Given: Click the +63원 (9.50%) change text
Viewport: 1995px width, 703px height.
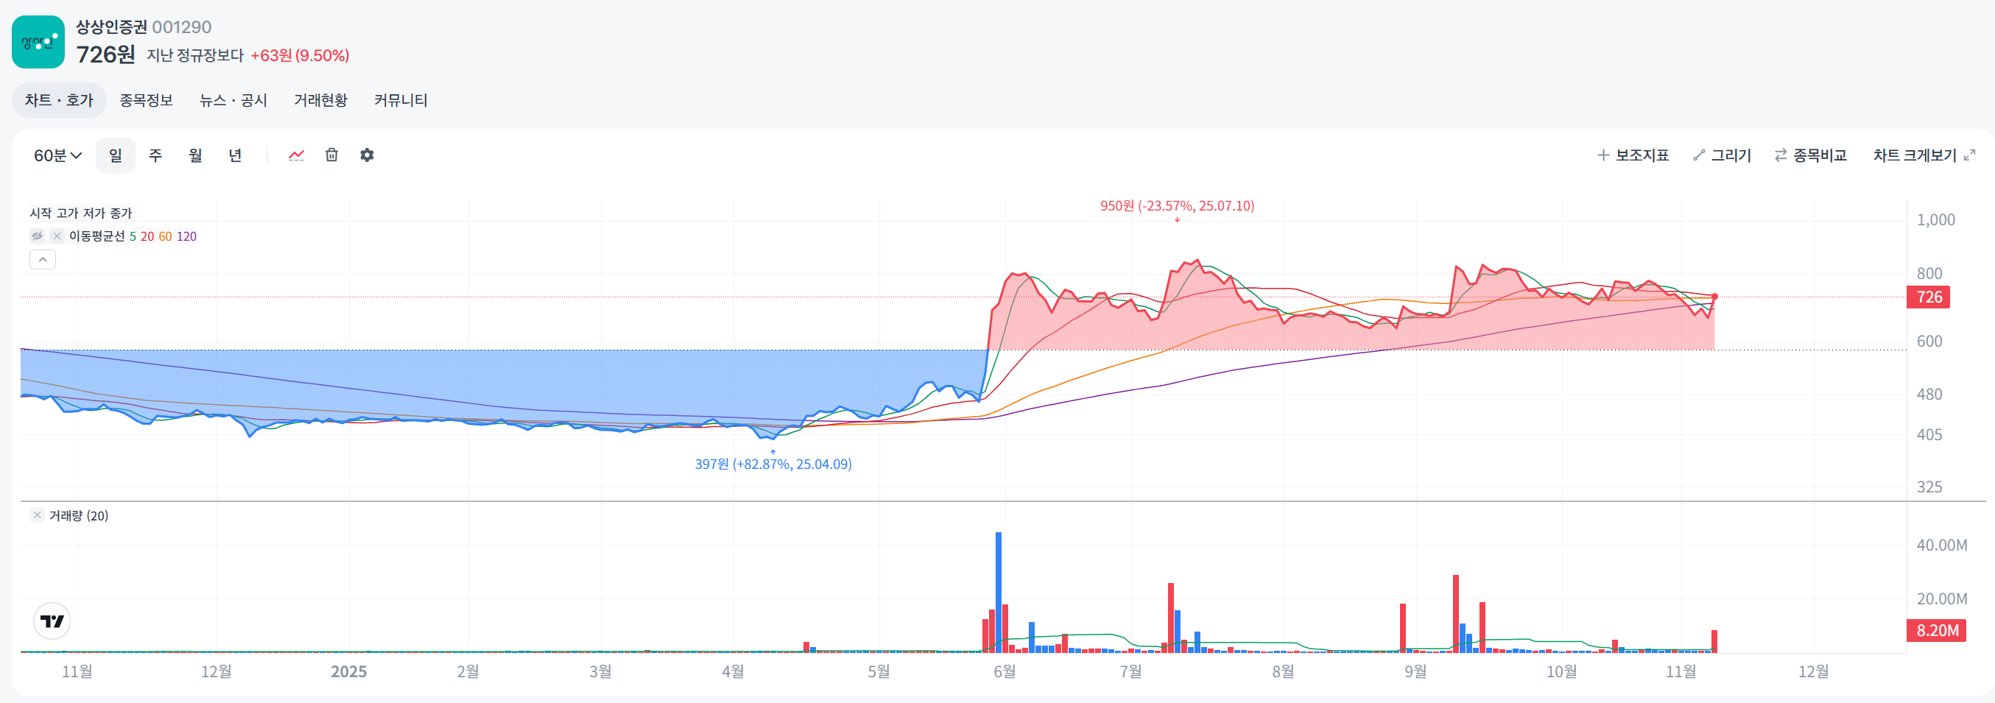Looking at the screenshot, I should pyautogui.click(x=300, y=56).
